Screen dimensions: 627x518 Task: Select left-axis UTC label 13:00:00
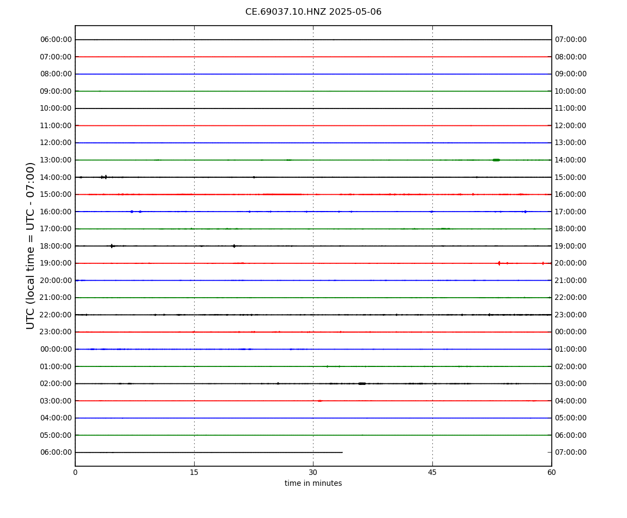point(56,160)
